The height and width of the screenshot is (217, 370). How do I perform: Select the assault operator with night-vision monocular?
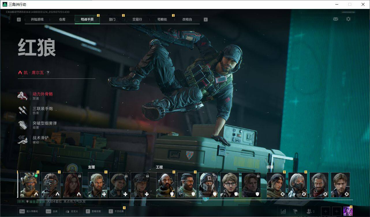(x=51, y=185)
